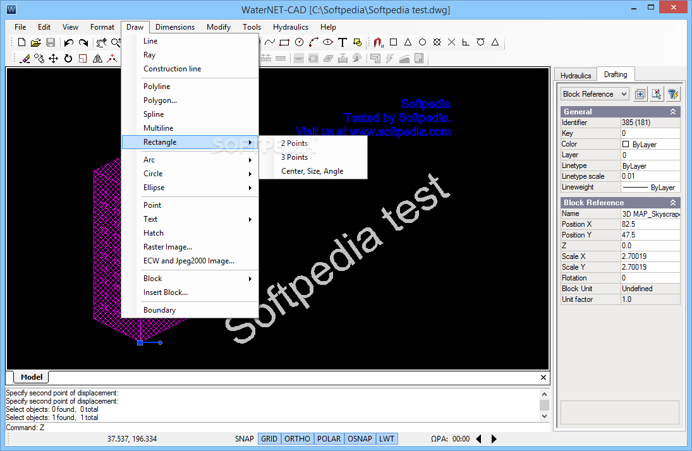Select the Scale tool icon

click(83, 58)
